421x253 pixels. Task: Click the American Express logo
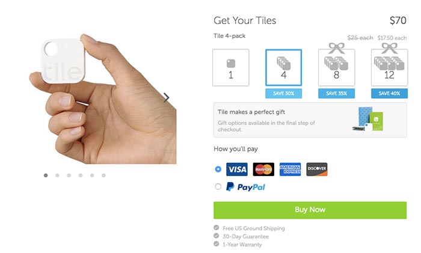coord(290,169)
